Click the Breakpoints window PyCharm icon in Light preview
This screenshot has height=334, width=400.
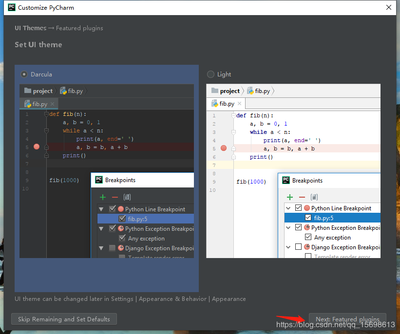click(x=286, y=180)
